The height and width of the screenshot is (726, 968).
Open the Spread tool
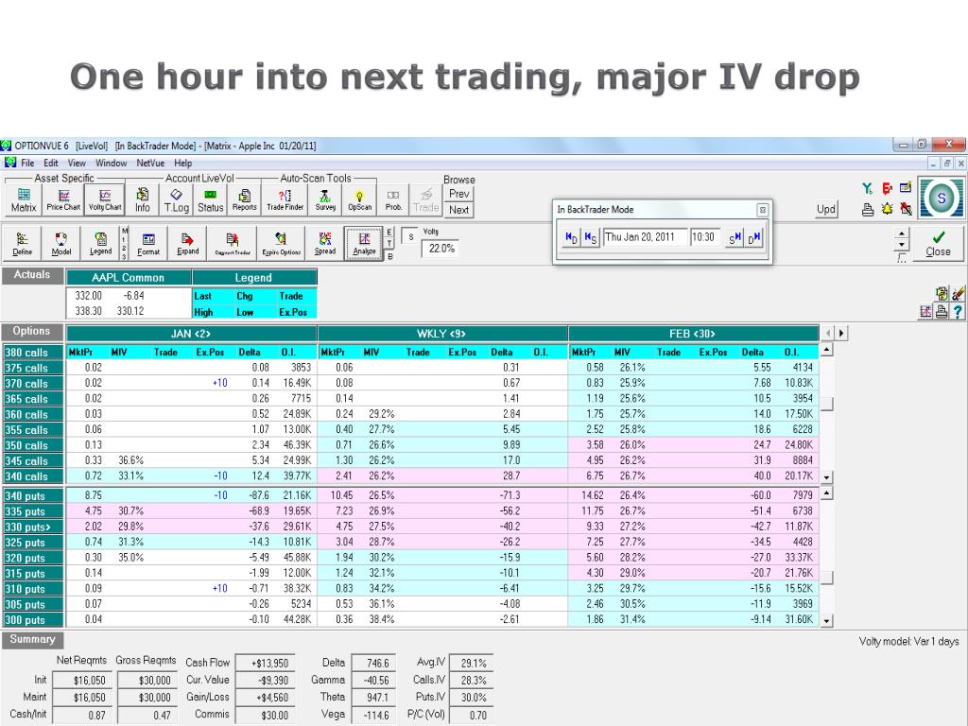pyautogui.click(x=325, y=244)
